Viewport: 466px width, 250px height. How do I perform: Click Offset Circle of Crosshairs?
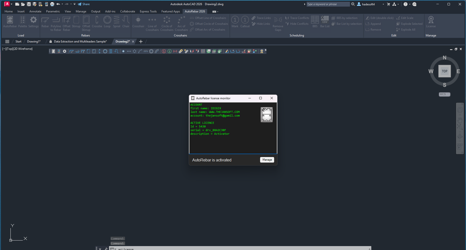(x=209, y=24)
